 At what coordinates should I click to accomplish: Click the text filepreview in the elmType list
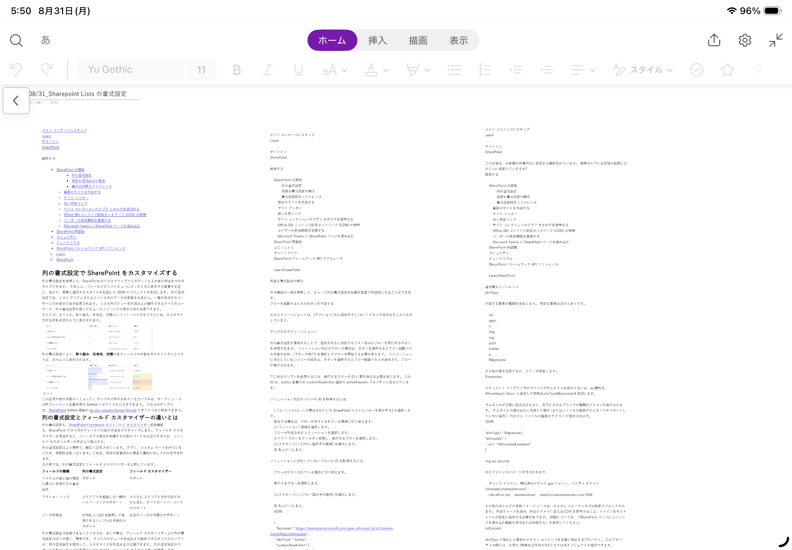click(x=497, y=360)
